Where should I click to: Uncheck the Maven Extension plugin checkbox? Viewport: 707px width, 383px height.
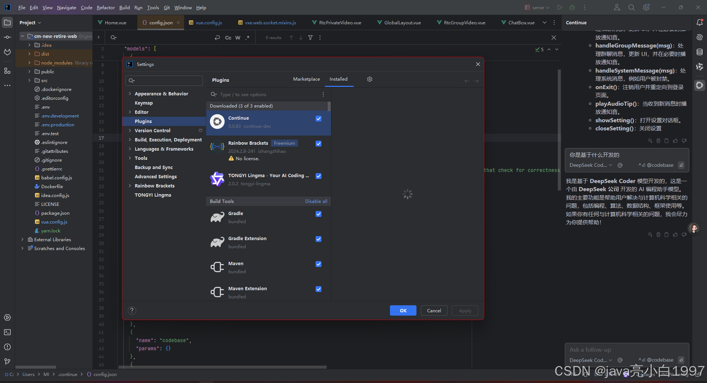coord(319,289)
